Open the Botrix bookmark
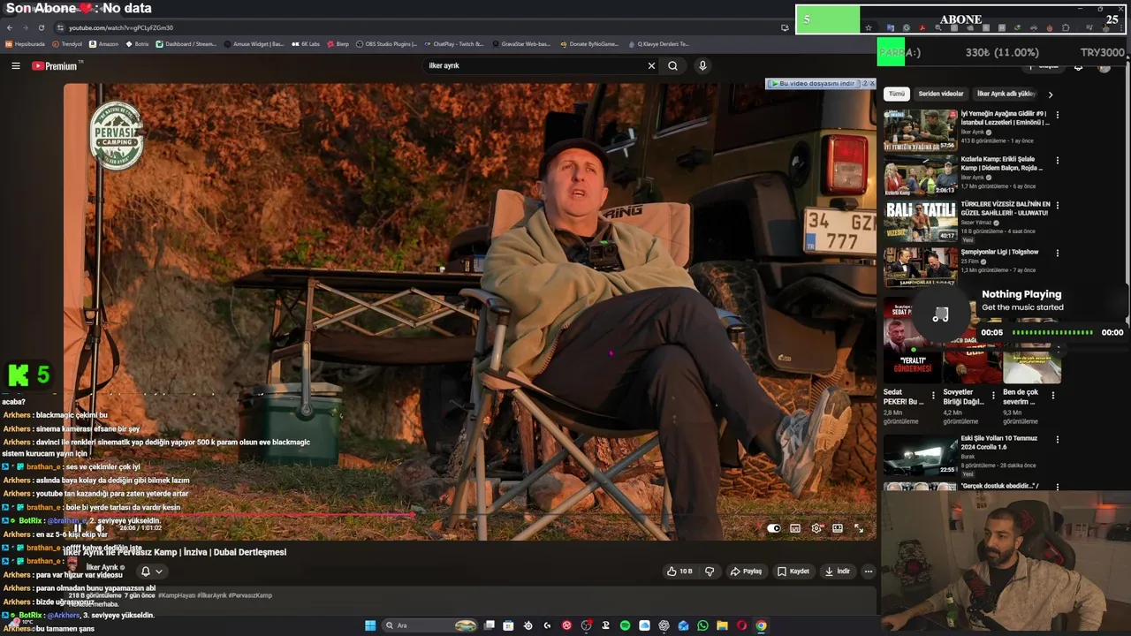Screen dimensions: 1131x636 tap(137, 43)
